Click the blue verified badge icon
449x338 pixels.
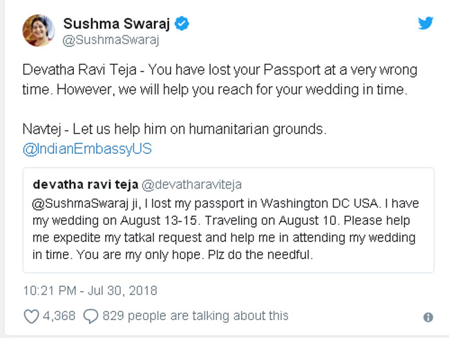click(182, 23)
